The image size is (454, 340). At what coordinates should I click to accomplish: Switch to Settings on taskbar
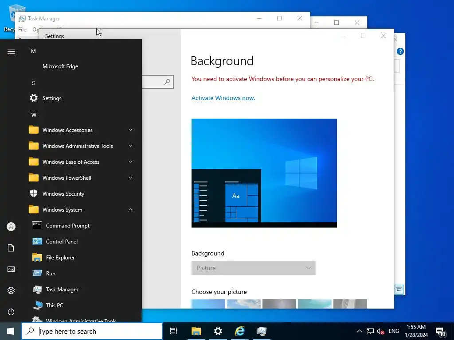click(x=218, y=331)
